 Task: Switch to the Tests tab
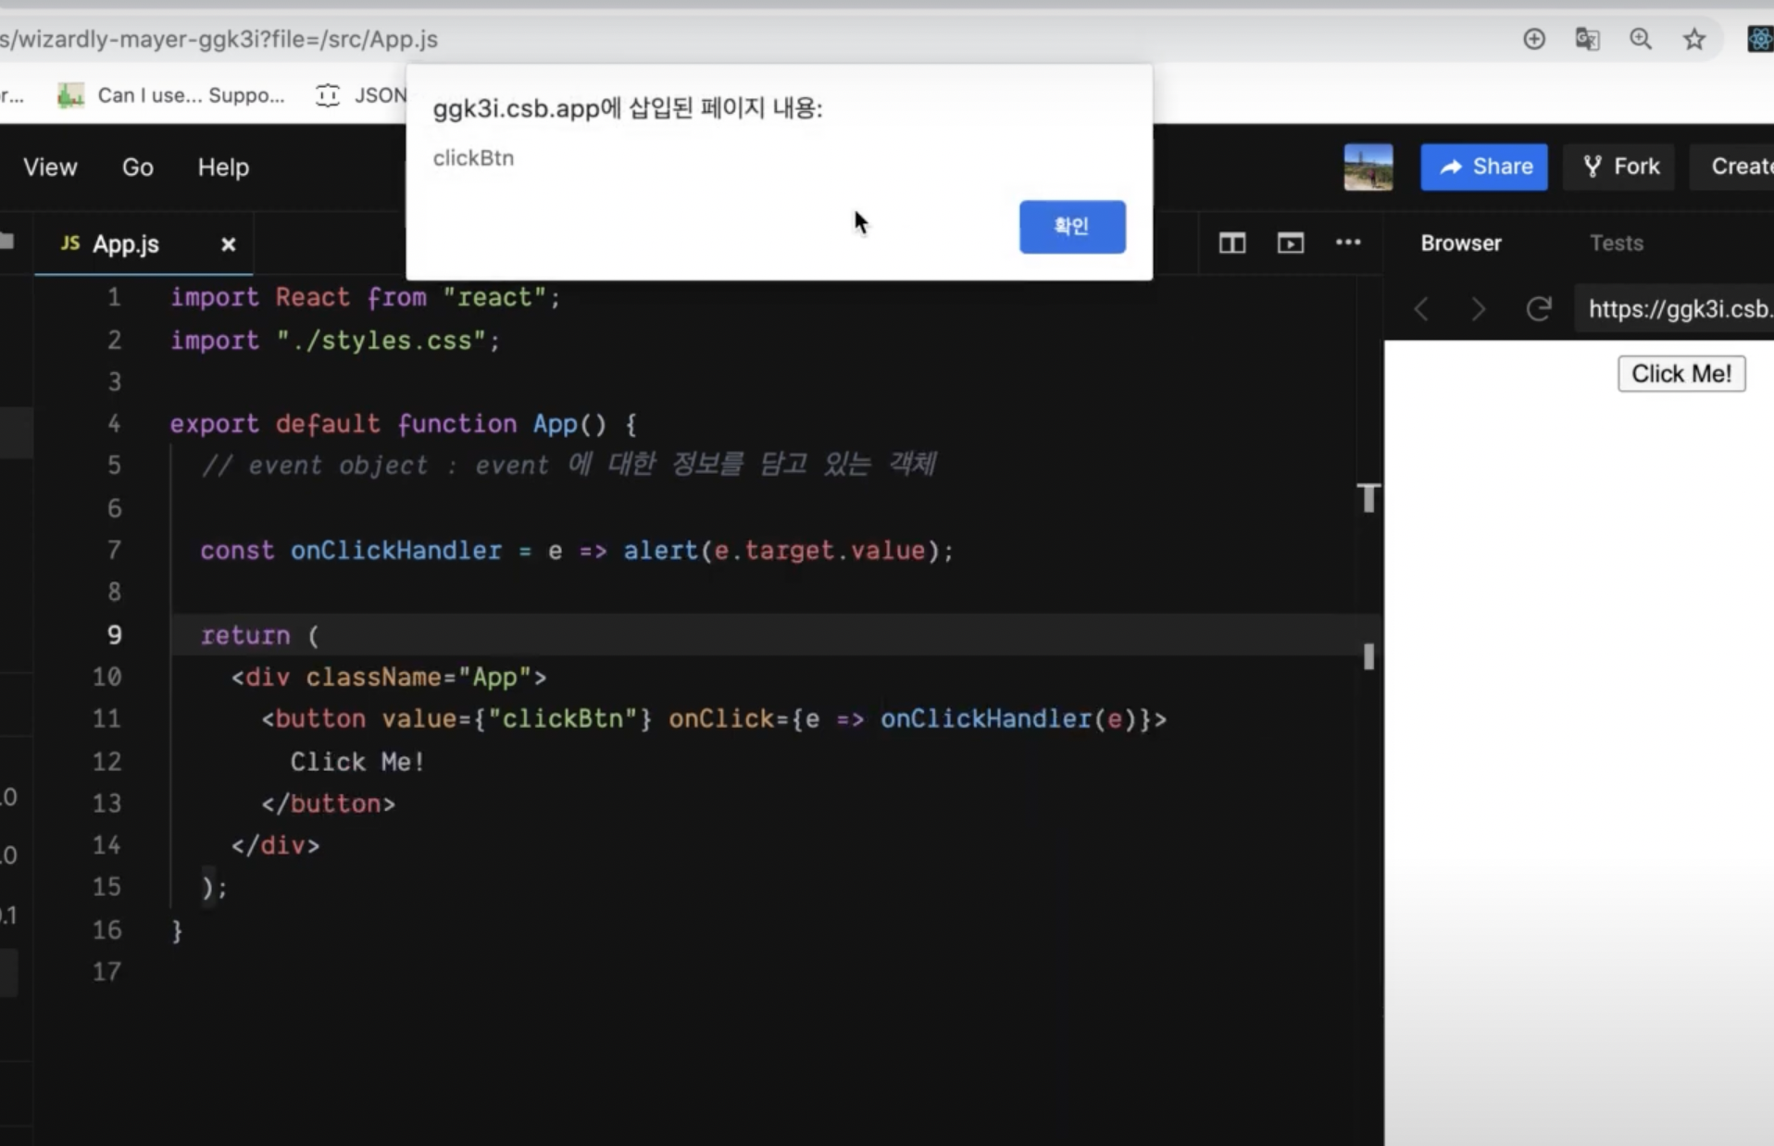pyautogui.click(x=1617, y=243)
